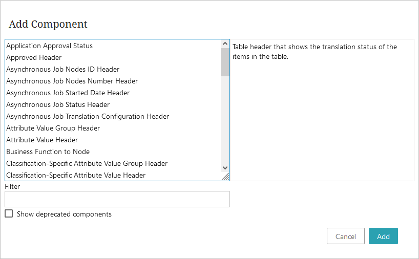Click the list box resize grip
The image size is (419, 259).
[225, 177]
